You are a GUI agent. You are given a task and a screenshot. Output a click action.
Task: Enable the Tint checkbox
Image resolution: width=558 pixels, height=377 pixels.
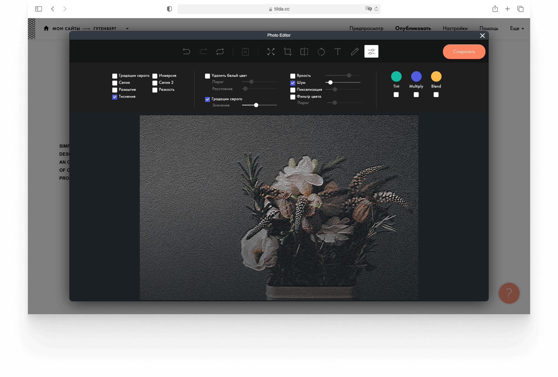click(396, 95)
